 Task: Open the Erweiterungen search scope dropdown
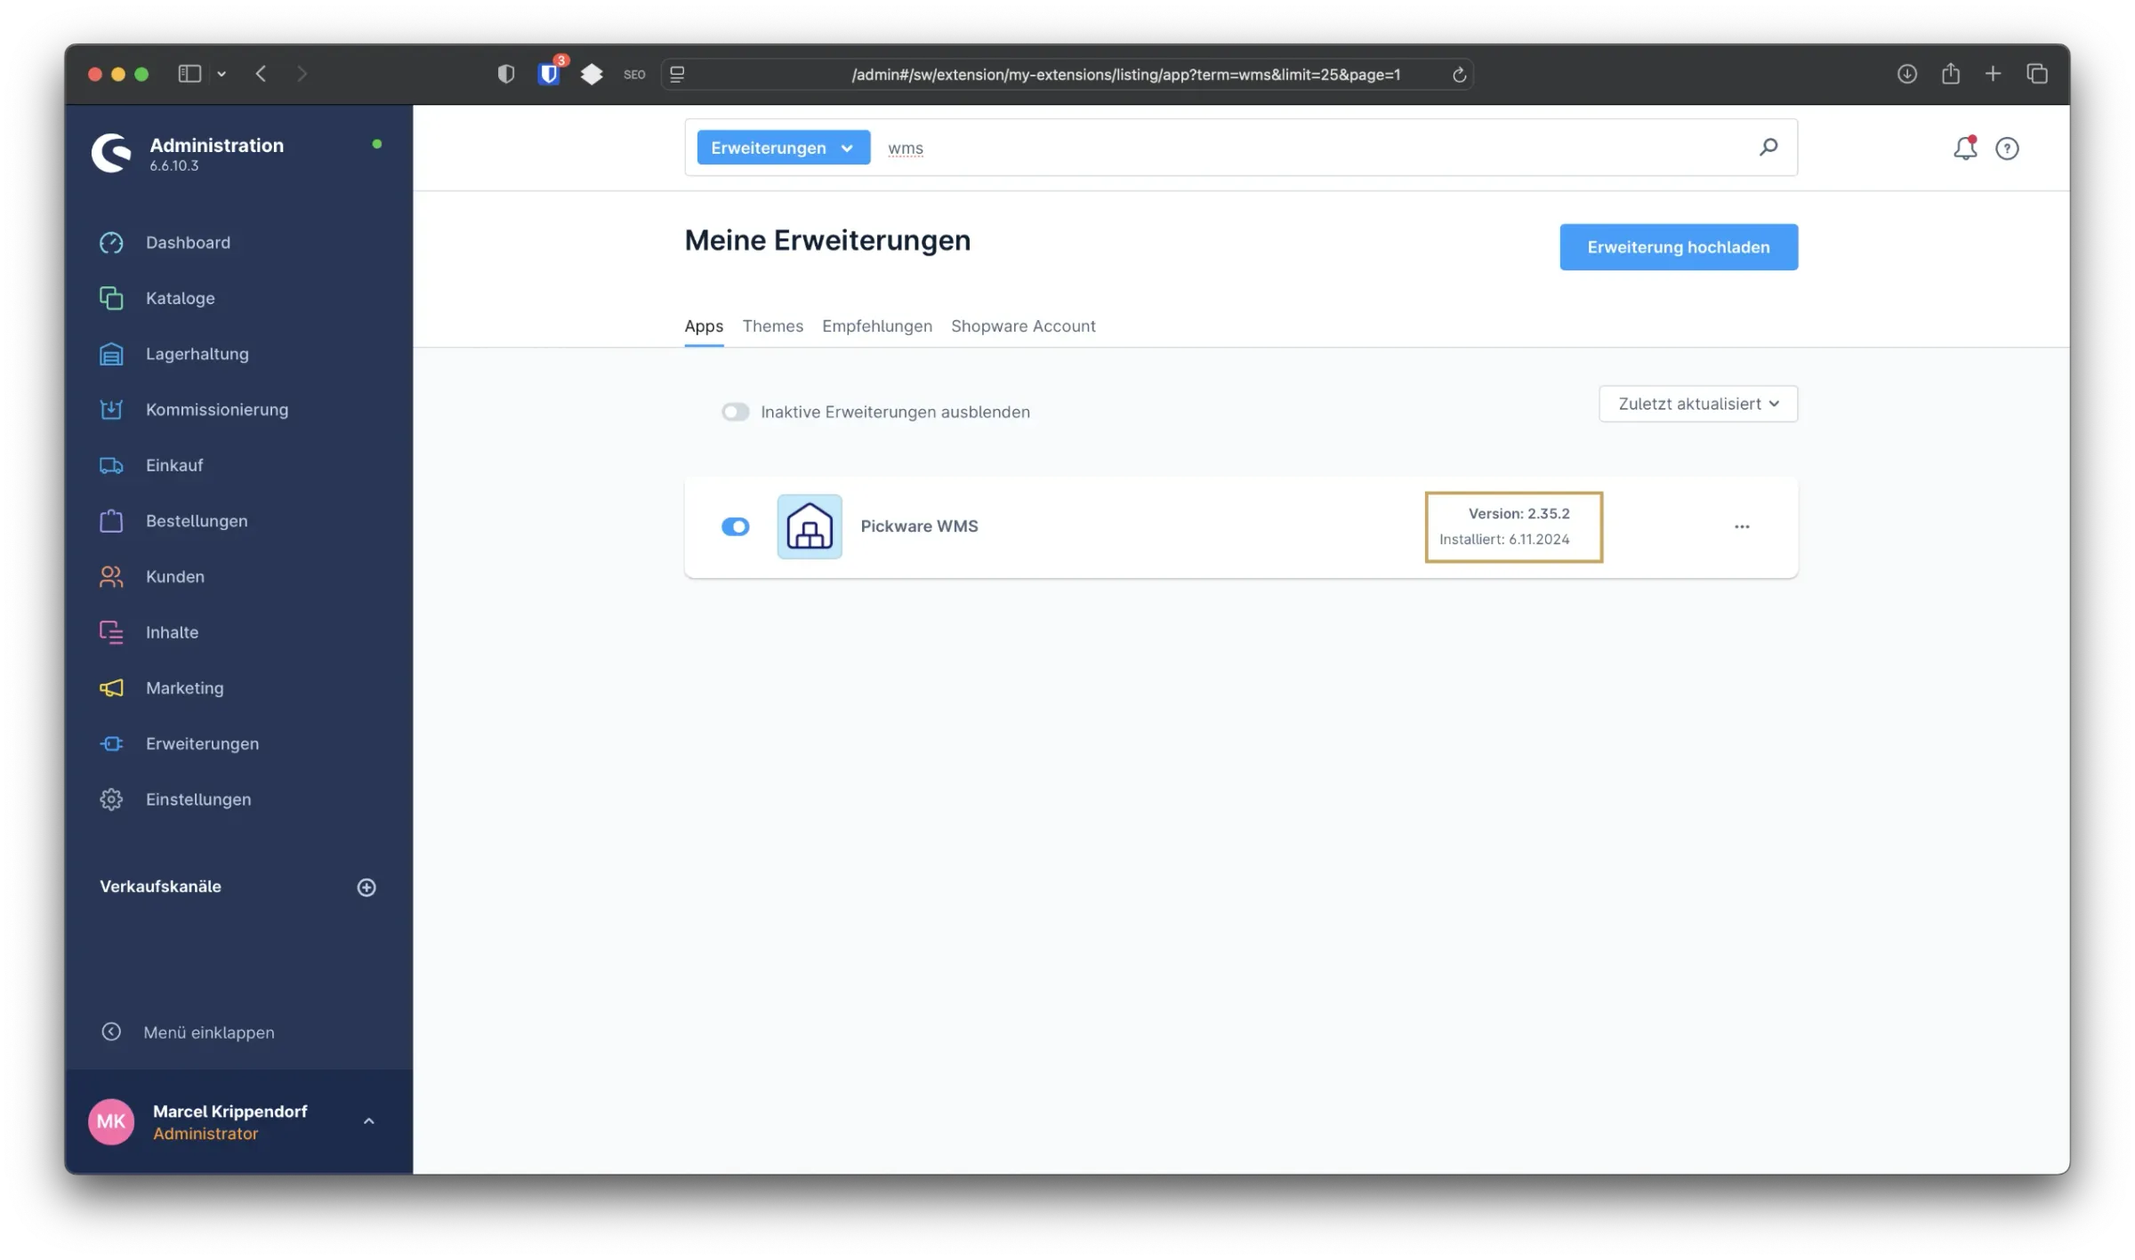tap(782, 148)
